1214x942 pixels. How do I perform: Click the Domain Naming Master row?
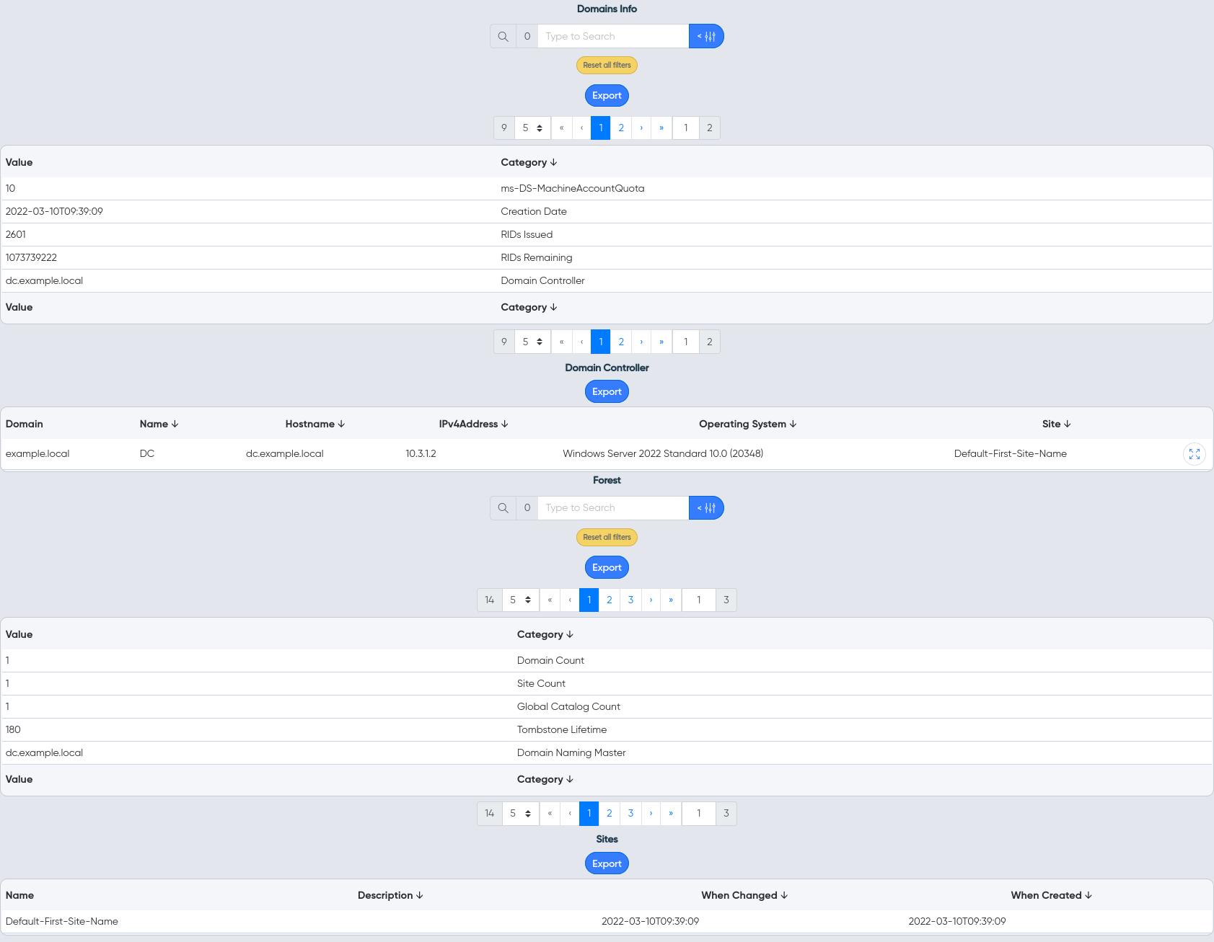click(607, 753)
